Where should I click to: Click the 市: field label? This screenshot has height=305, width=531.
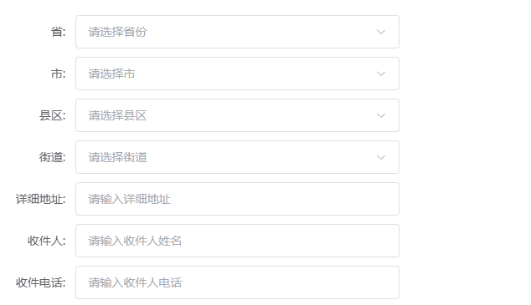59,74
